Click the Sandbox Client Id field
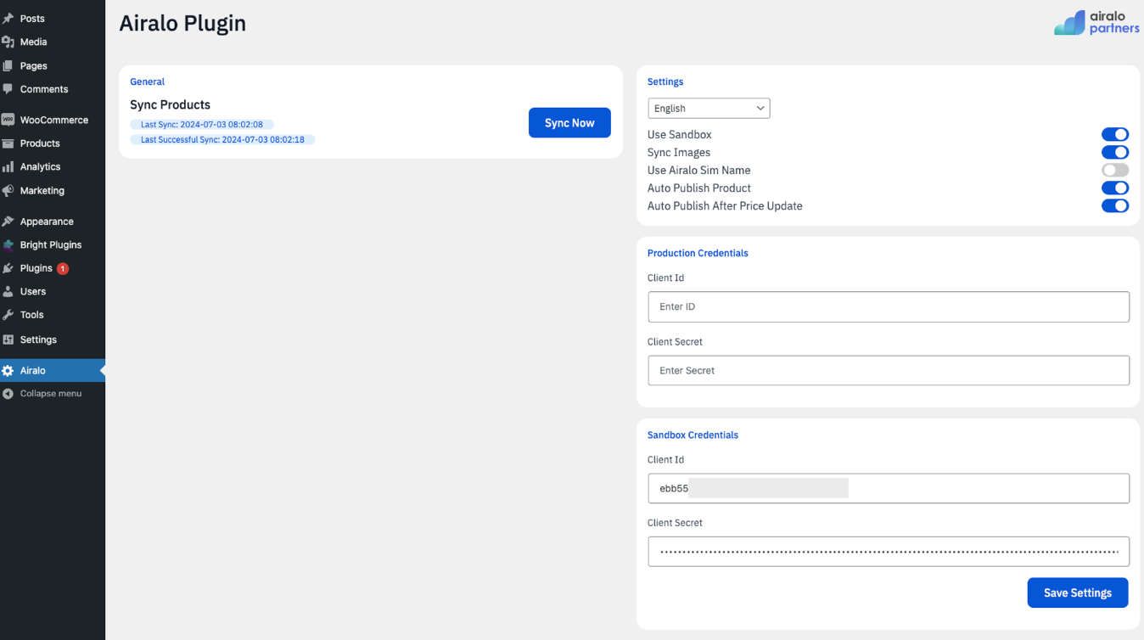This screenshot has height=640, width=1144. coord(888,488)
